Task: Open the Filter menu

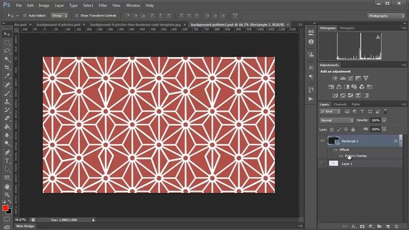Action: [x=103, y=5]
